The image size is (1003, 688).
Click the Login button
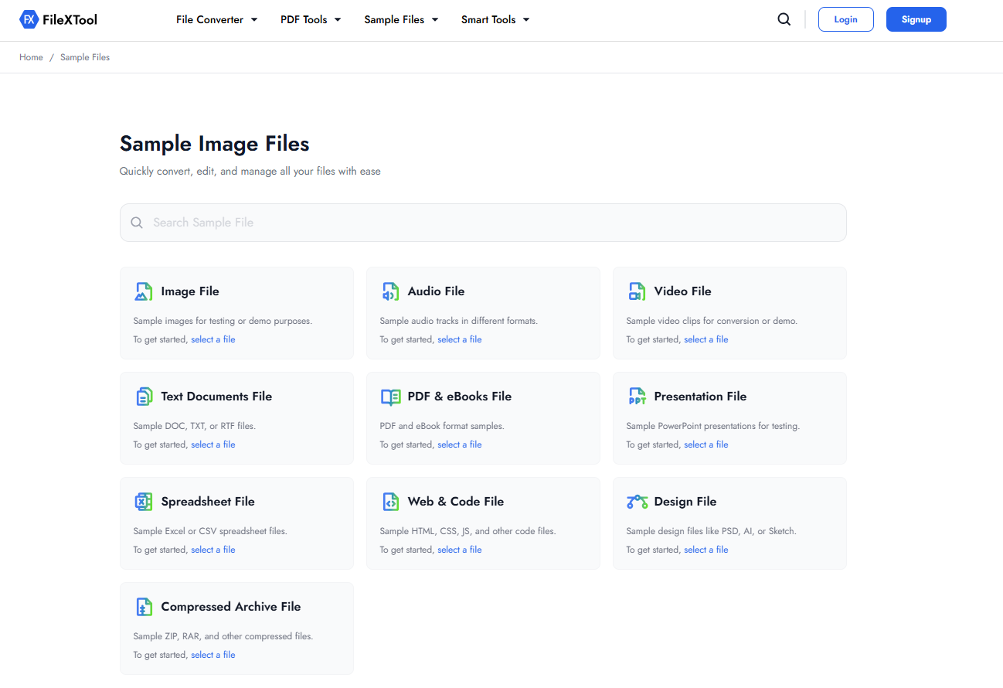click(845, 19)
